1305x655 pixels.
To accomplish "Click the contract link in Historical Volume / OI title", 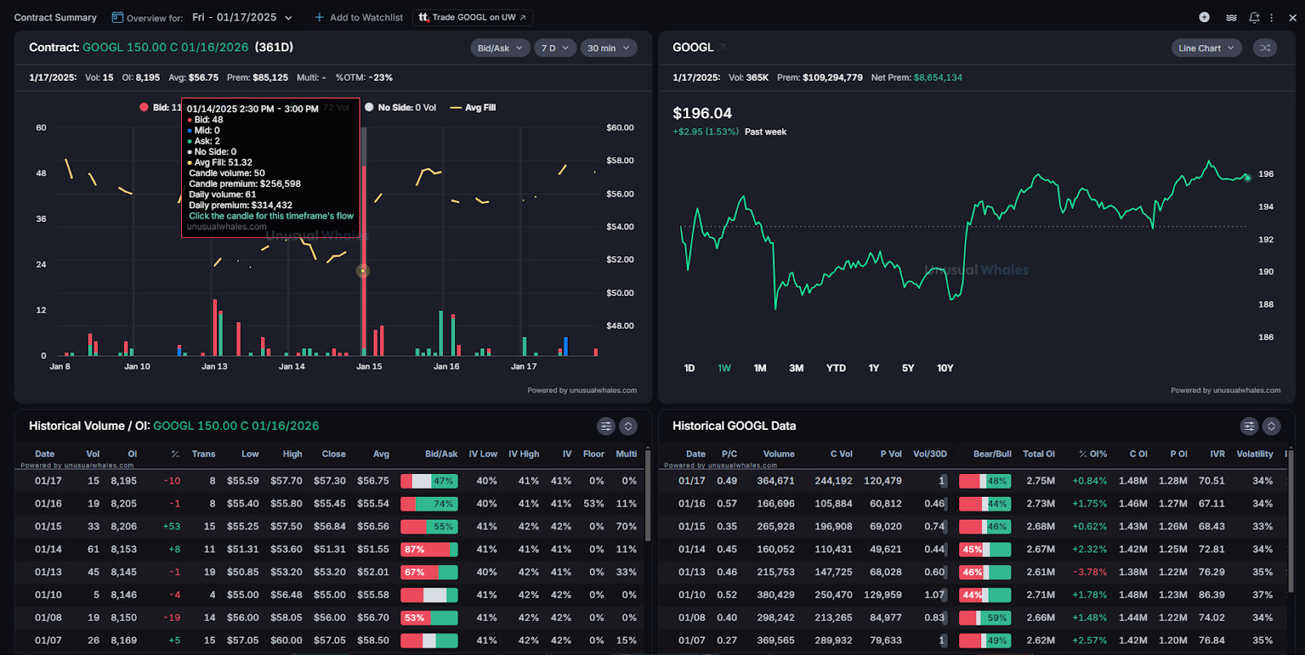I will [237, 426].
